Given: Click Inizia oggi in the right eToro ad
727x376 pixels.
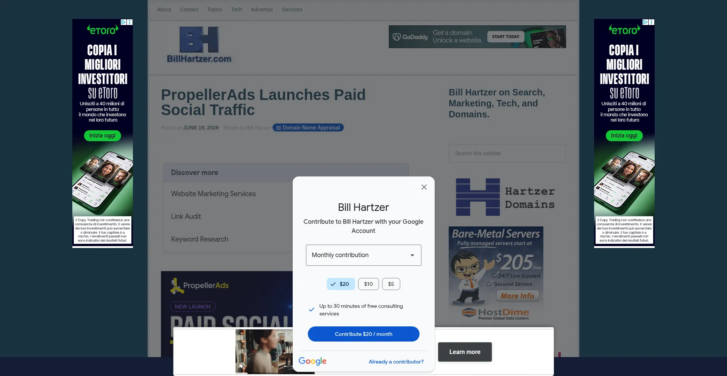Looking at the screenshot, I should [x=624, y=136].
